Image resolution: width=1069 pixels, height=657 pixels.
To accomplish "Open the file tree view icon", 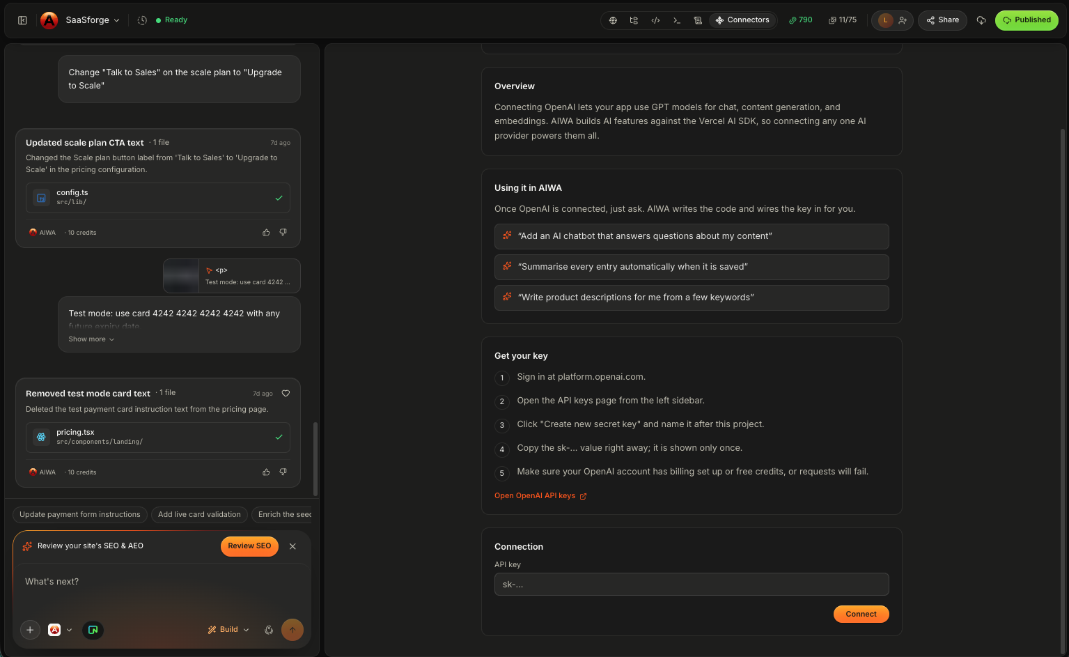I will click(634, 20).
